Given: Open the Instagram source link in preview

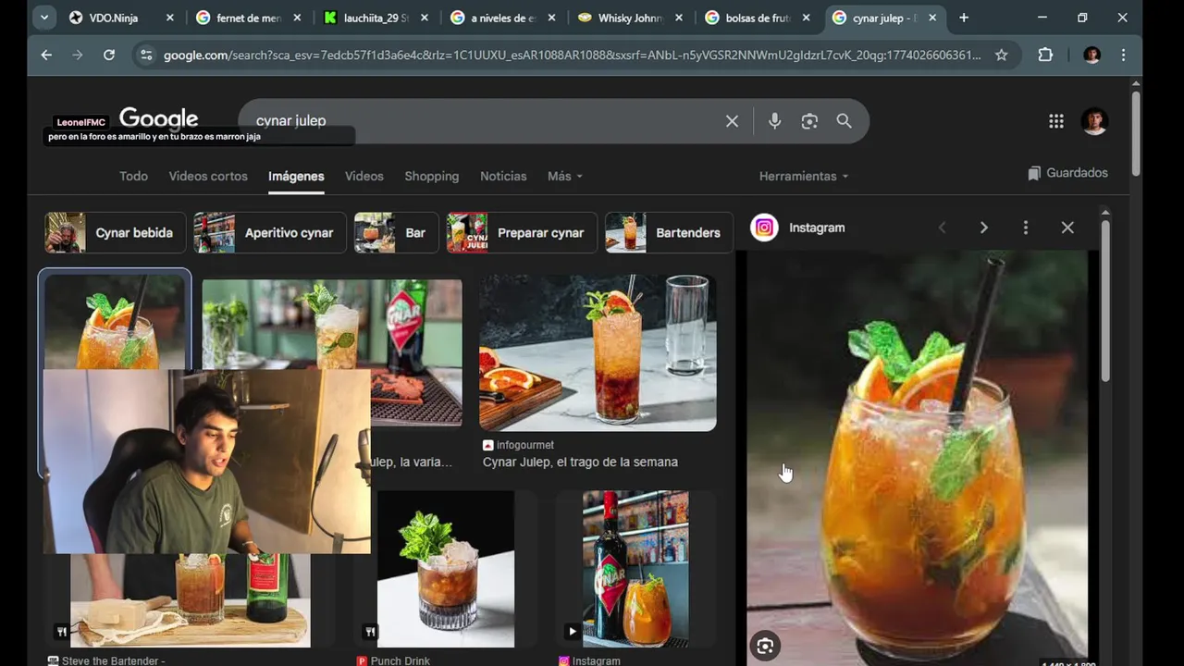Looking at the screenshot, I should click(817, 228).
